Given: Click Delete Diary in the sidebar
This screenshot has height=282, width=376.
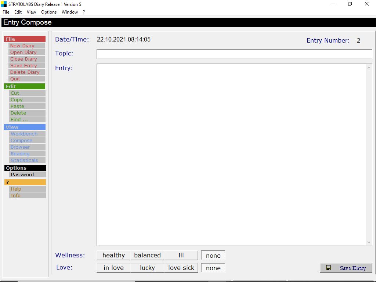Looking at the screenshot, I should click(27, 72).
